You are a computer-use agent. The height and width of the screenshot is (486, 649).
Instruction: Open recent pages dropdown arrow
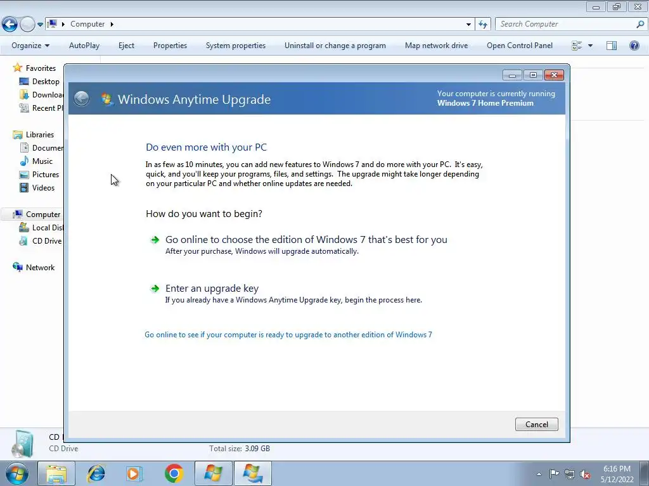[40, 25]
